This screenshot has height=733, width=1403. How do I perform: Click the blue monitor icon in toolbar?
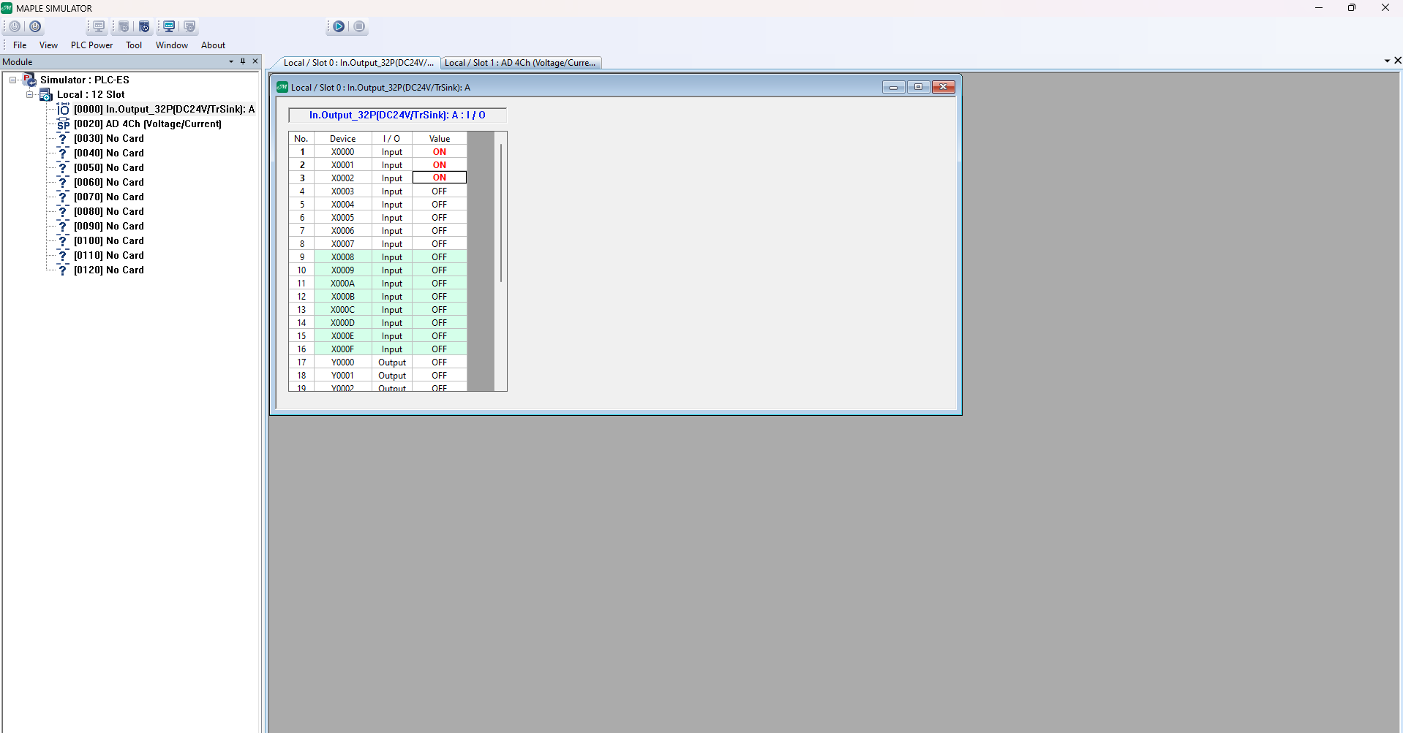[169, 26]
